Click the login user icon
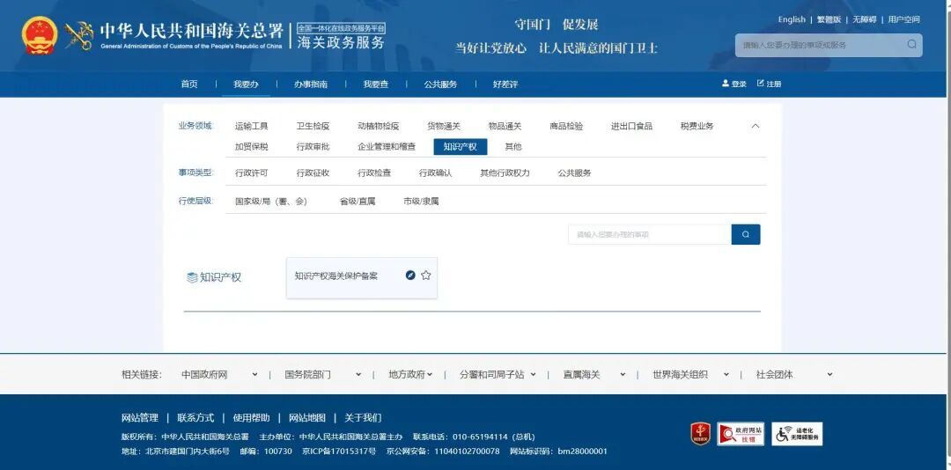This screenshot has width=951, height=470. 726,84
